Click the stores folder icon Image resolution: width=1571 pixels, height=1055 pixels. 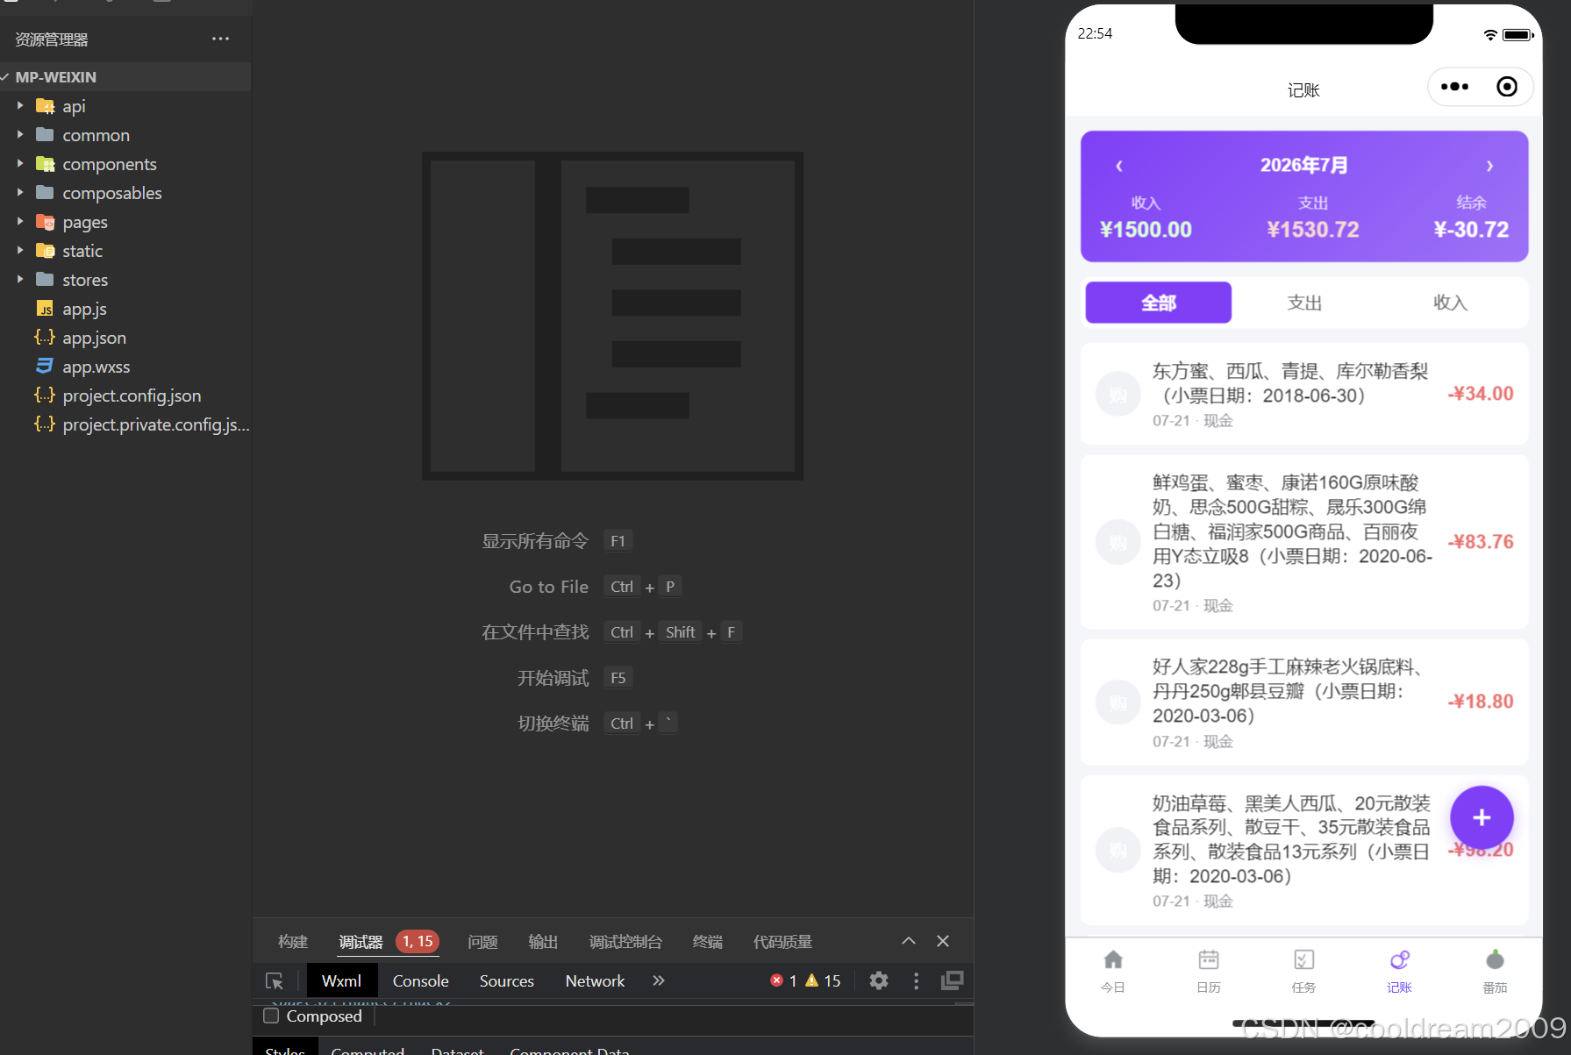(45, 280)
